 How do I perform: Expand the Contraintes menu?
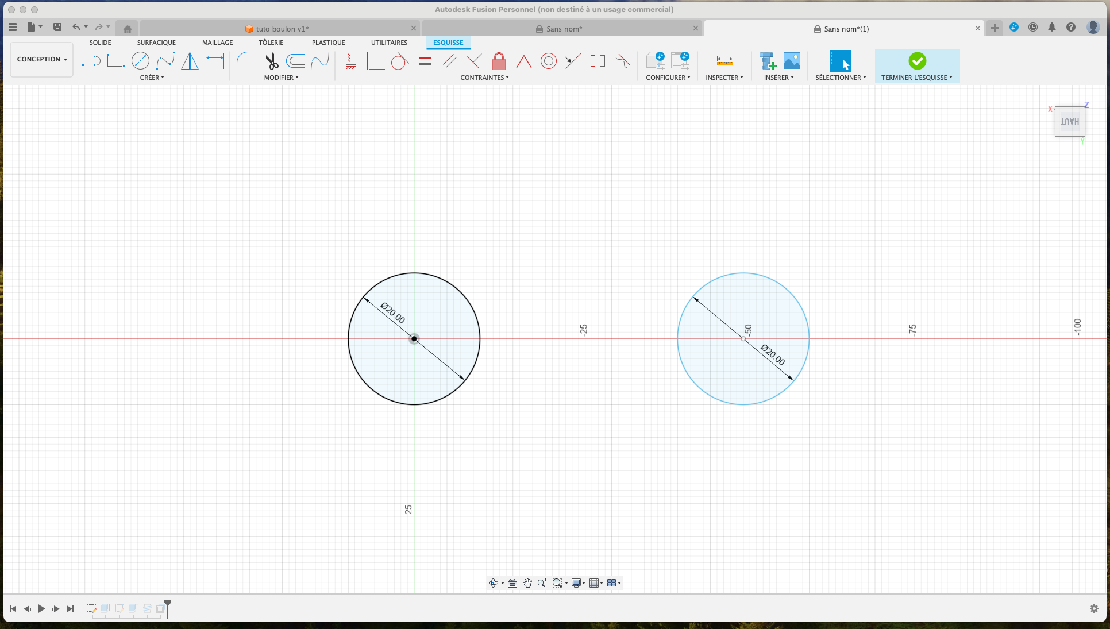click(485, 78)
